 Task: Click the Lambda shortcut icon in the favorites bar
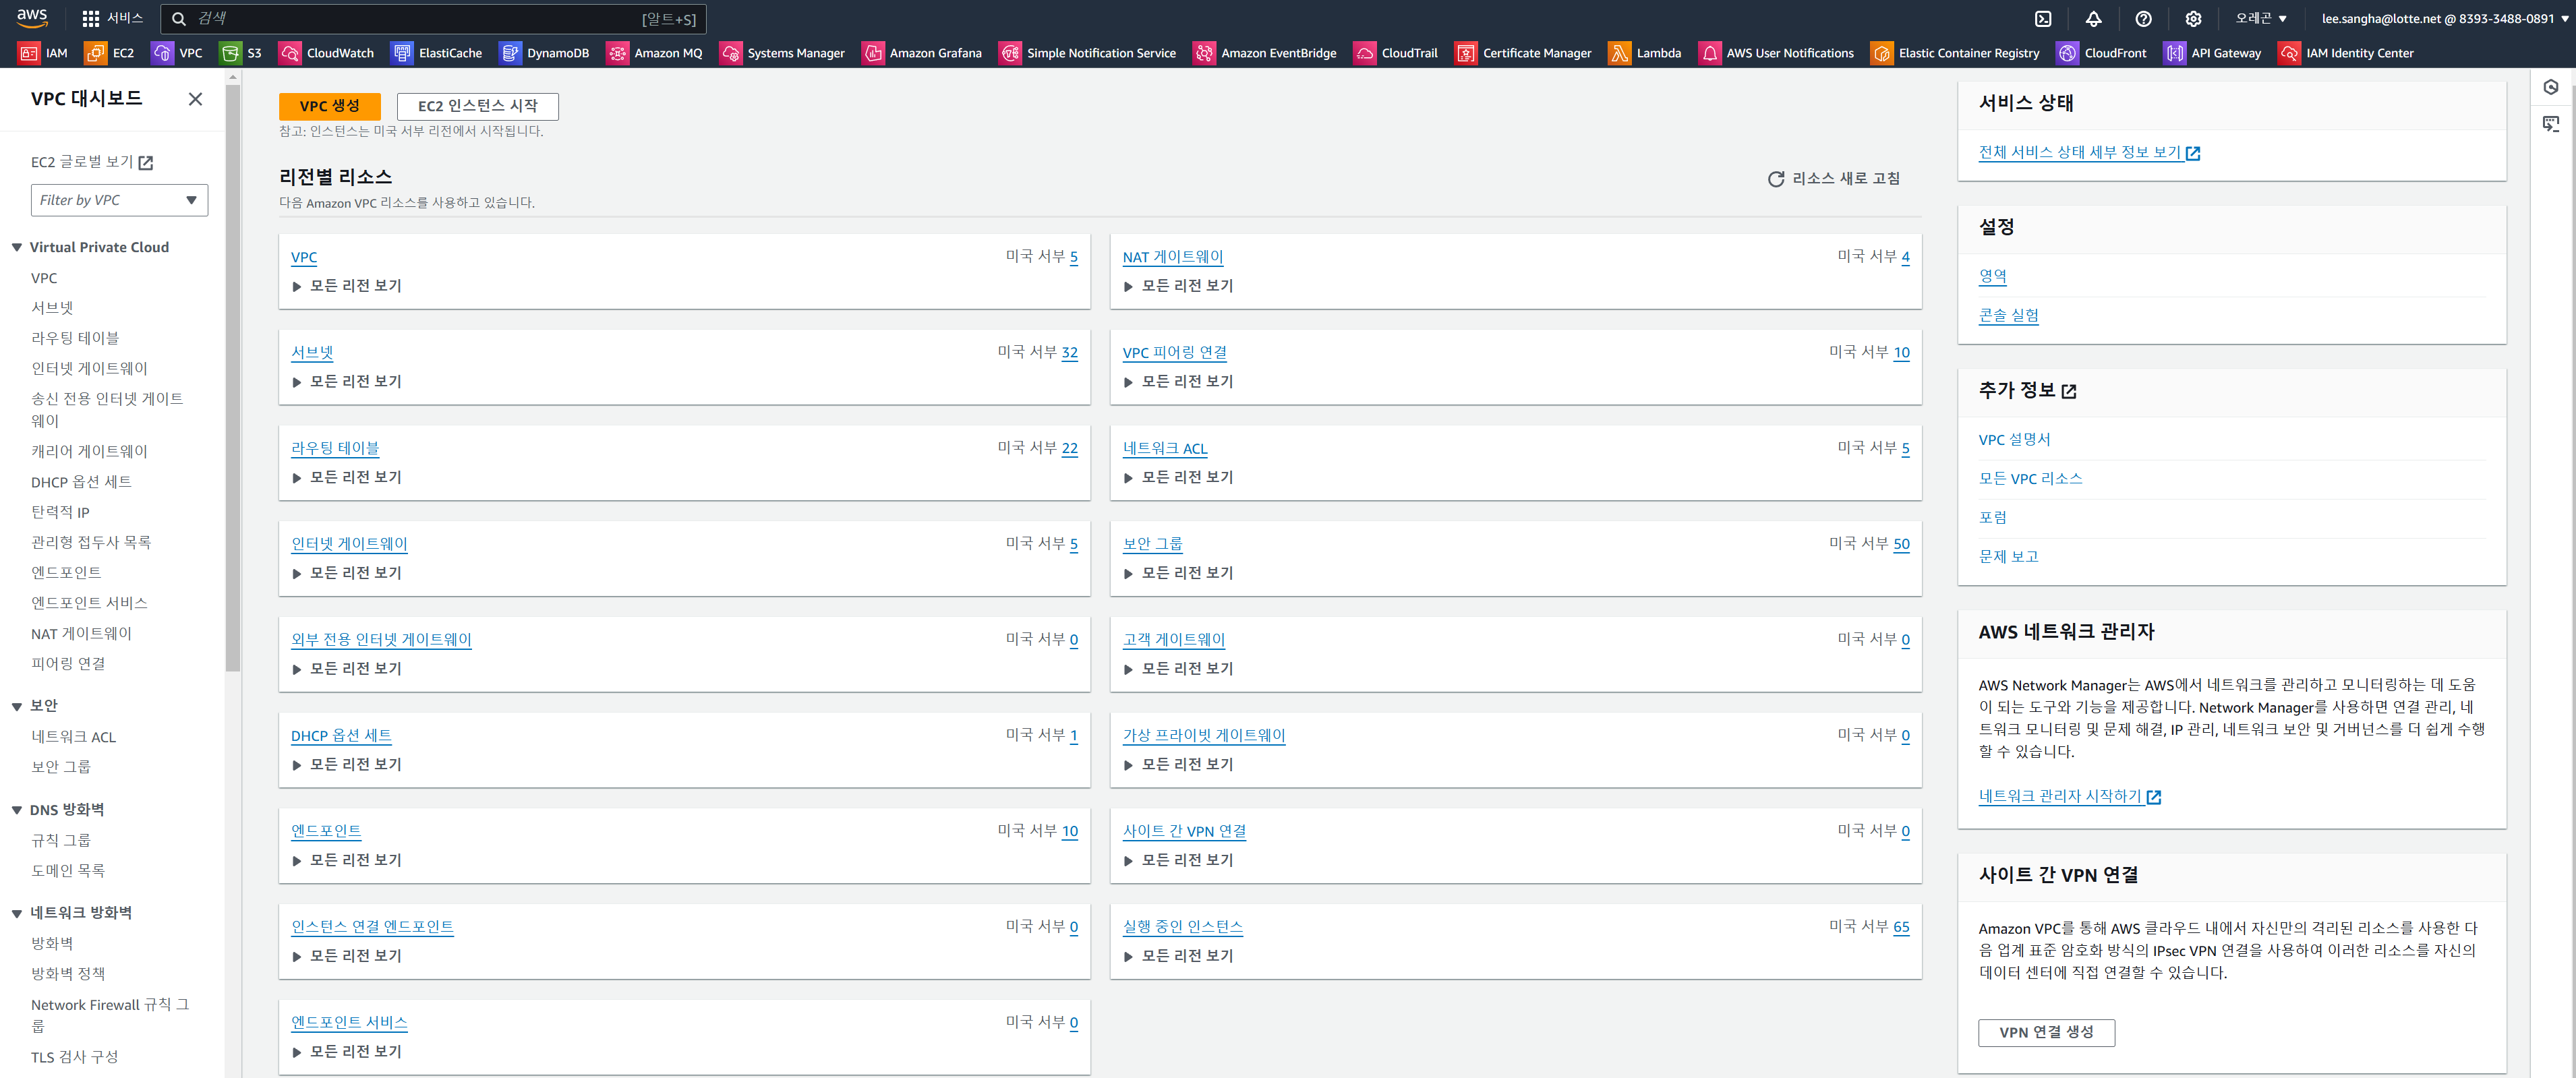point(1619,53)
